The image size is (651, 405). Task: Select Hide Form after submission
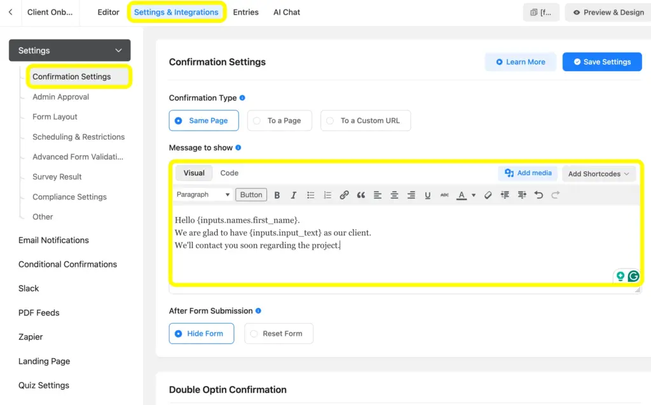point(202,334)
